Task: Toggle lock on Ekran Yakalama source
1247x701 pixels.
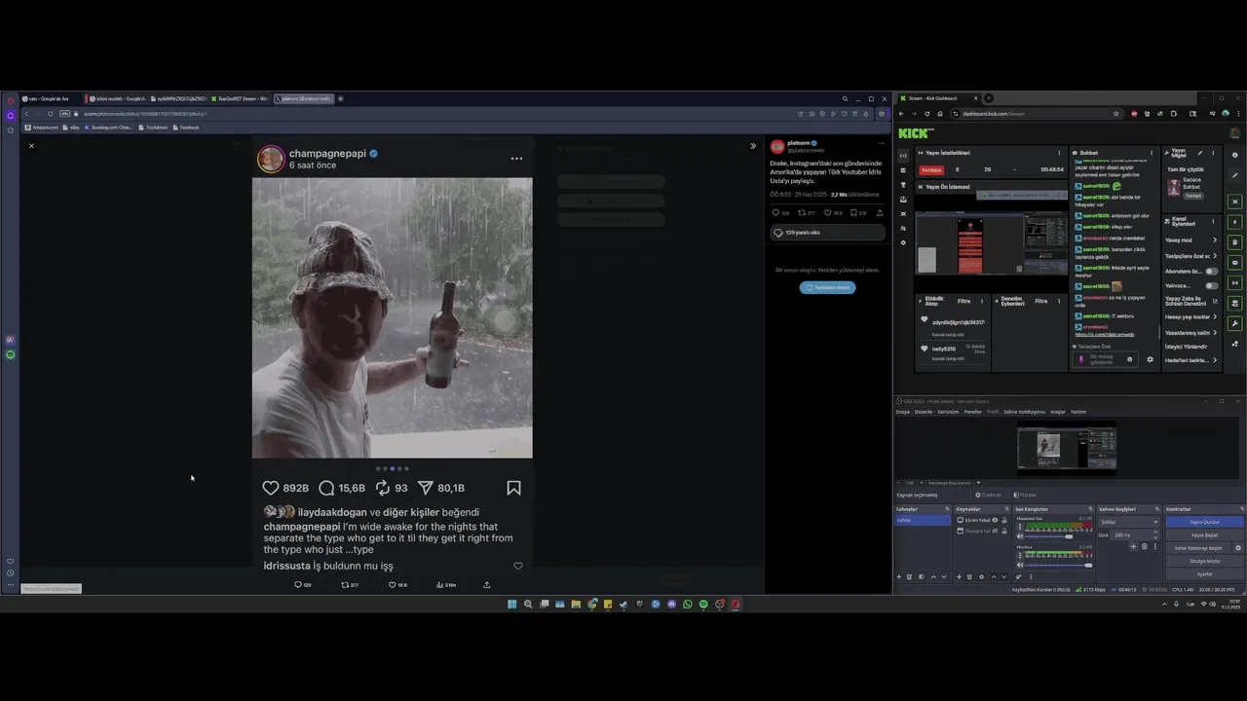Action: [1004, 520]
